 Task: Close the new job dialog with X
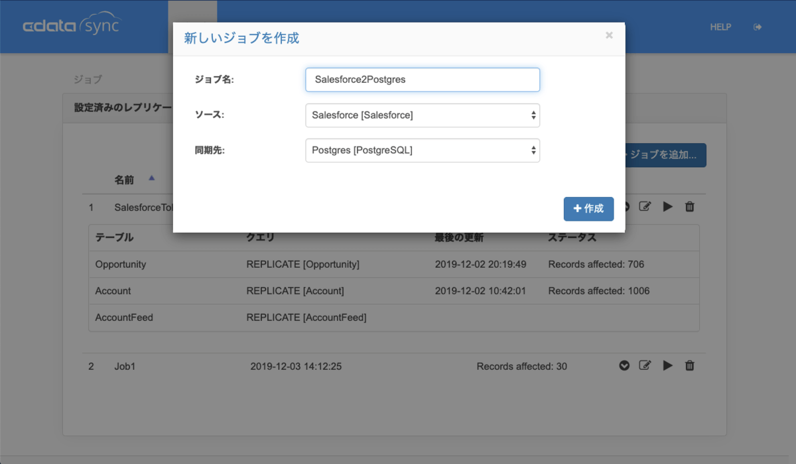point(609,35)
